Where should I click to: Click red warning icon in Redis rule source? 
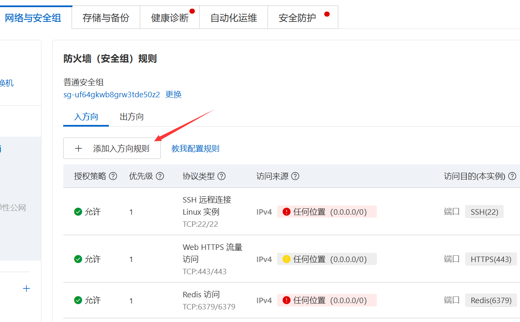tap(286, 300)
